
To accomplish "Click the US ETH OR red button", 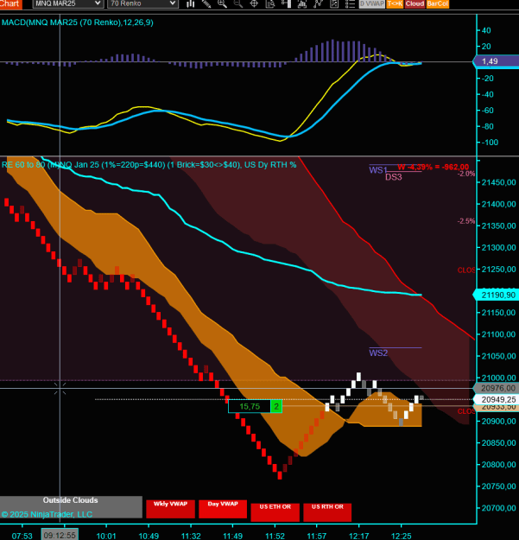I will (275, 512).
